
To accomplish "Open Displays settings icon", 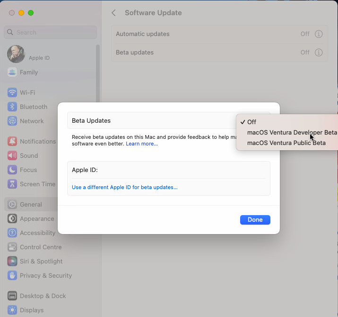I will coord(12,310).
